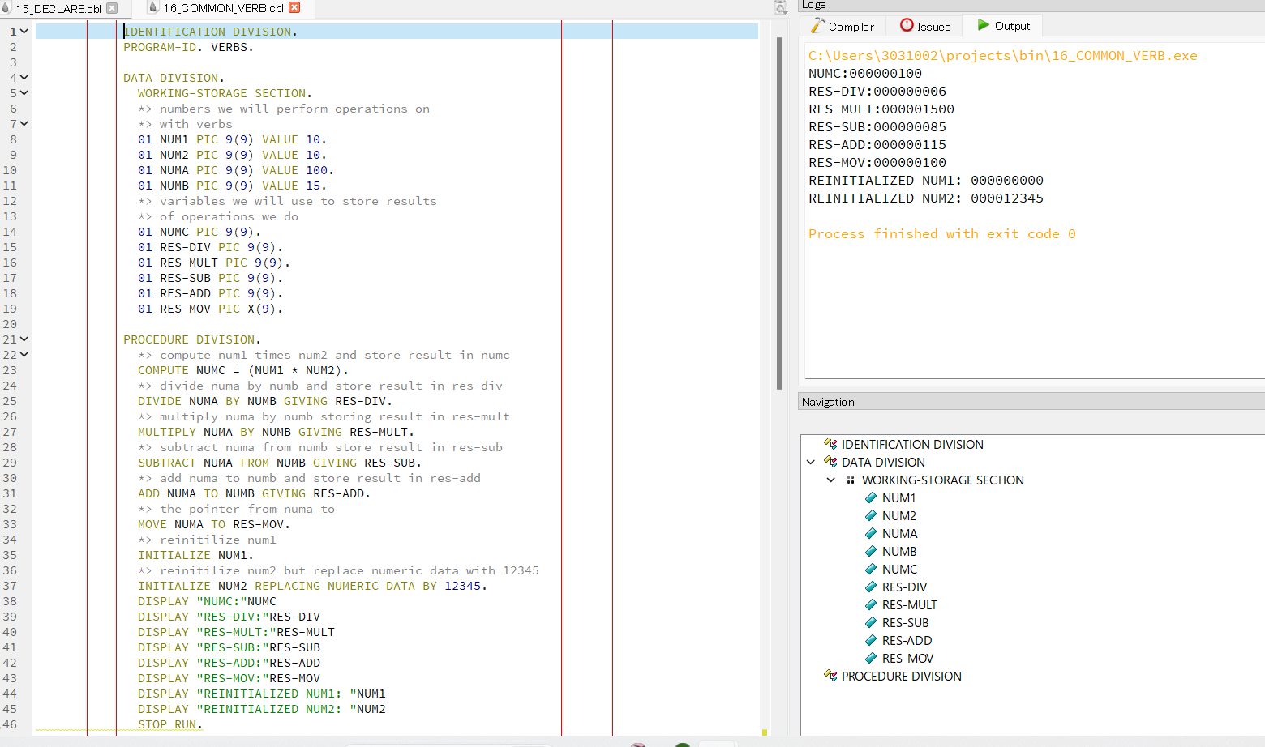The image size is (1265, 747).
Task: Click the RES-DIV variable icon in Navigation
Action: click(871, 587)
